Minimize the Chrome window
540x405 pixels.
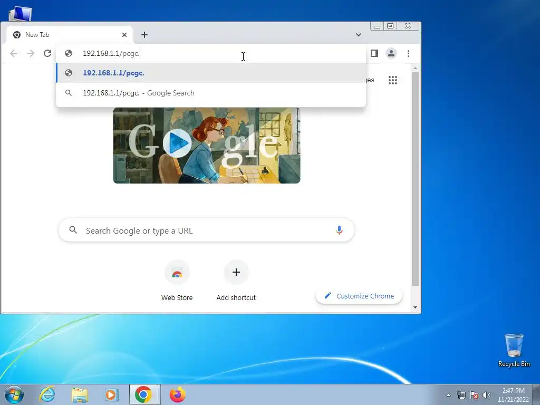point(377,26)
